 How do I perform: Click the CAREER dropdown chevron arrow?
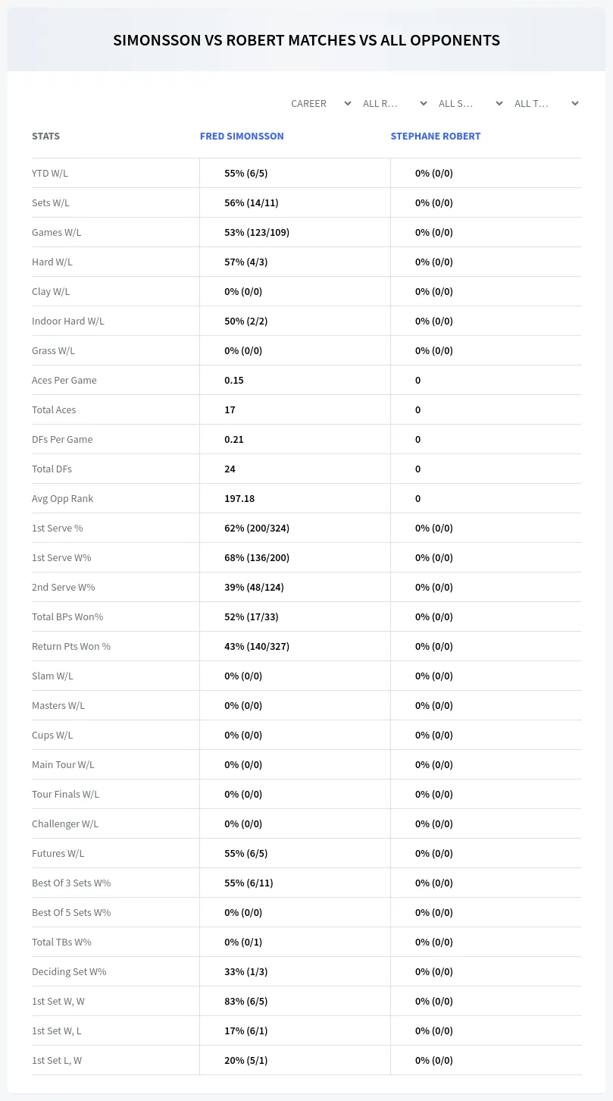348,103
